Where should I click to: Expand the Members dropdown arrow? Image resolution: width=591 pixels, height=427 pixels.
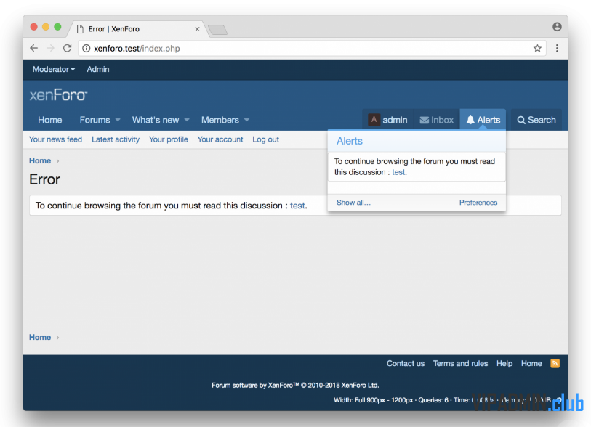[246, 120]
